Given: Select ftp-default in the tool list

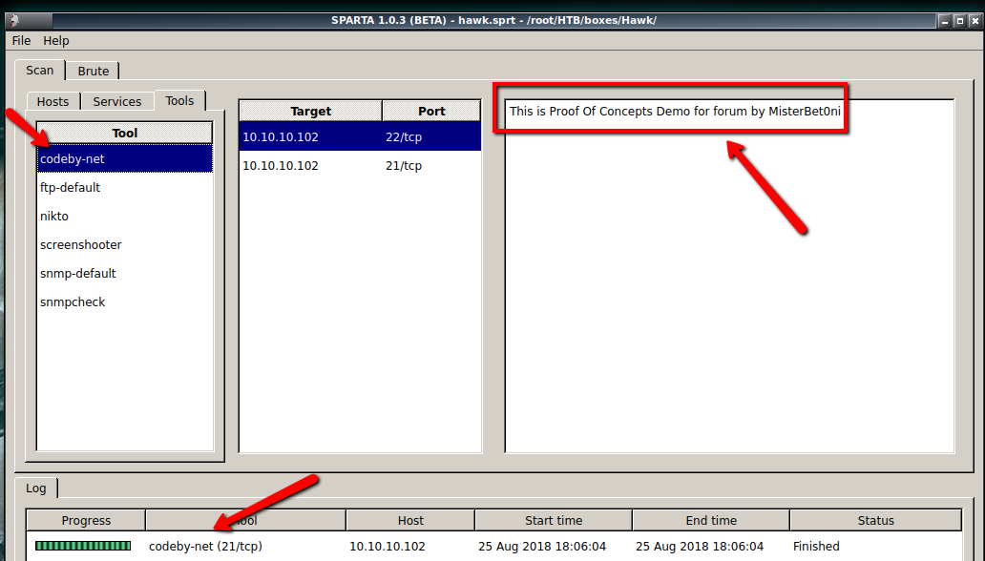Looking at the screenshot, I should (x=71, y=187).
